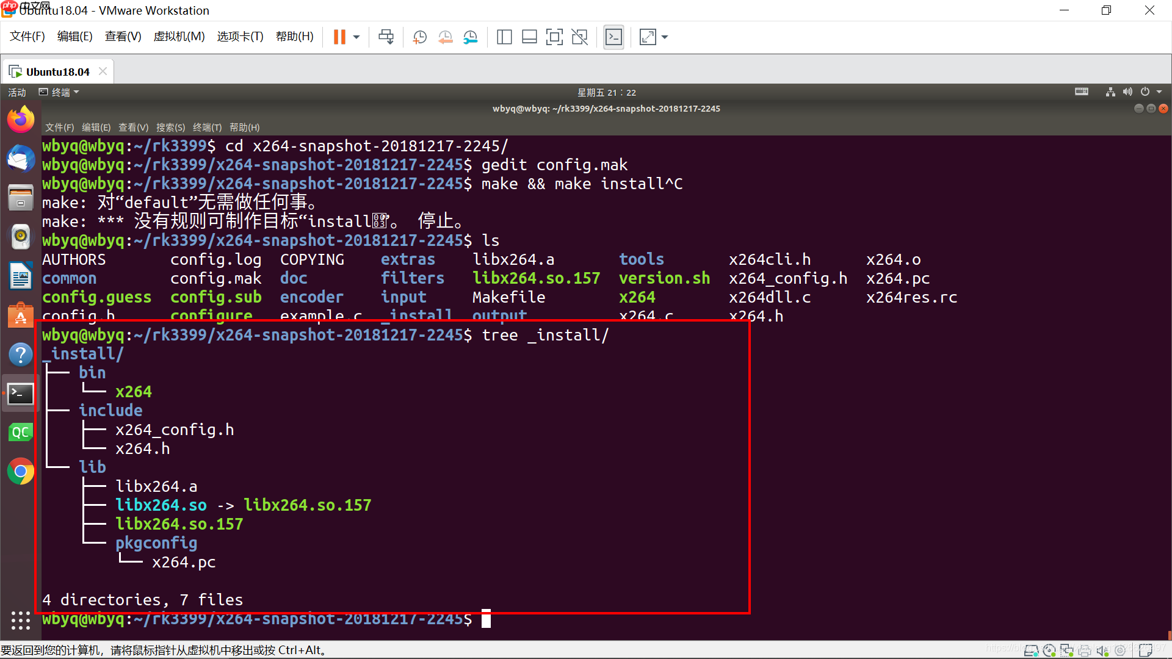The image size is (1172, 659).
Task: Select the Ubuntu18.04 virtual machine tab
Action: tap(57, 71)
